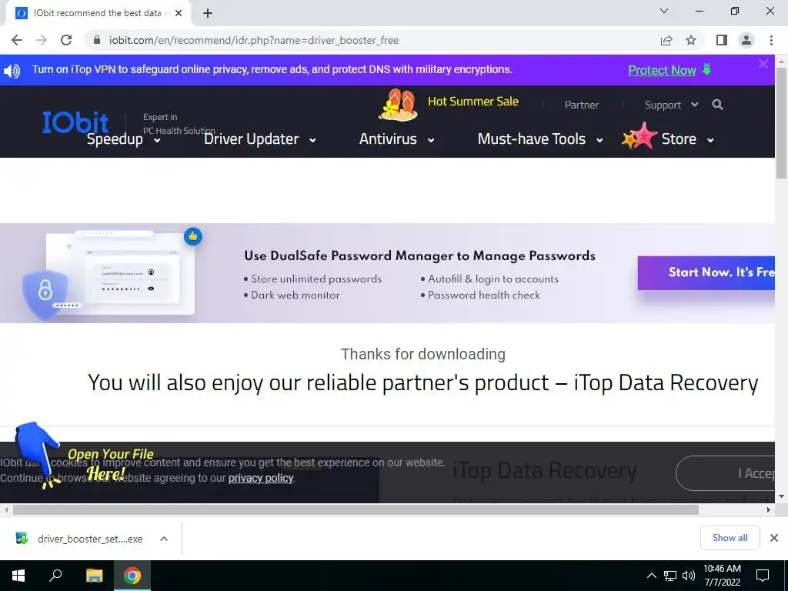Open the taskbar clock and date

click(722, 576)
